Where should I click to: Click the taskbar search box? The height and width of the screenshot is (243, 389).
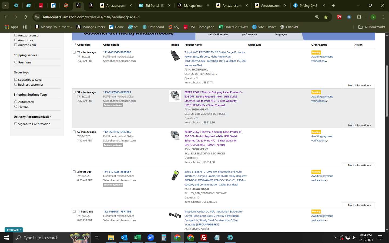tap(52, 238)
